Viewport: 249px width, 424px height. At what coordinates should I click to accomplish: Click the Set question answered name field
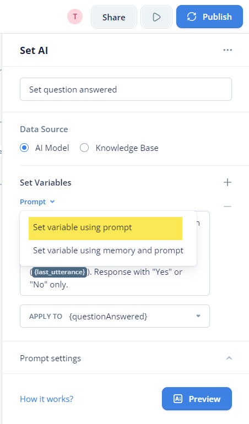pyautogui.click(x=126, y=89)
